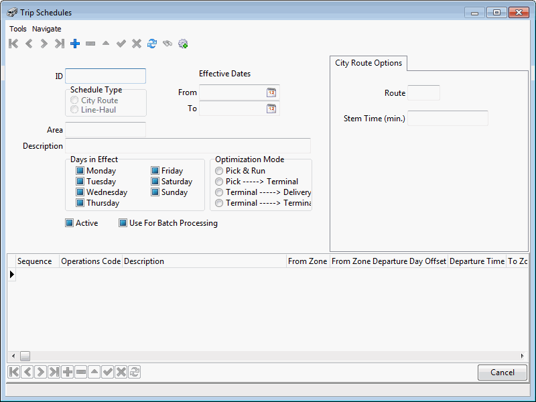Go to last record in top toolbar
Viewport: 536px width, 402px height.
60,44
